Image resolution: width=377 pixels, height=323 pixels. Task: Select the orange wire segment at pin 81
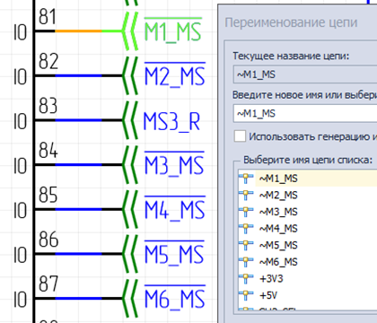click(x=78, y=31)
